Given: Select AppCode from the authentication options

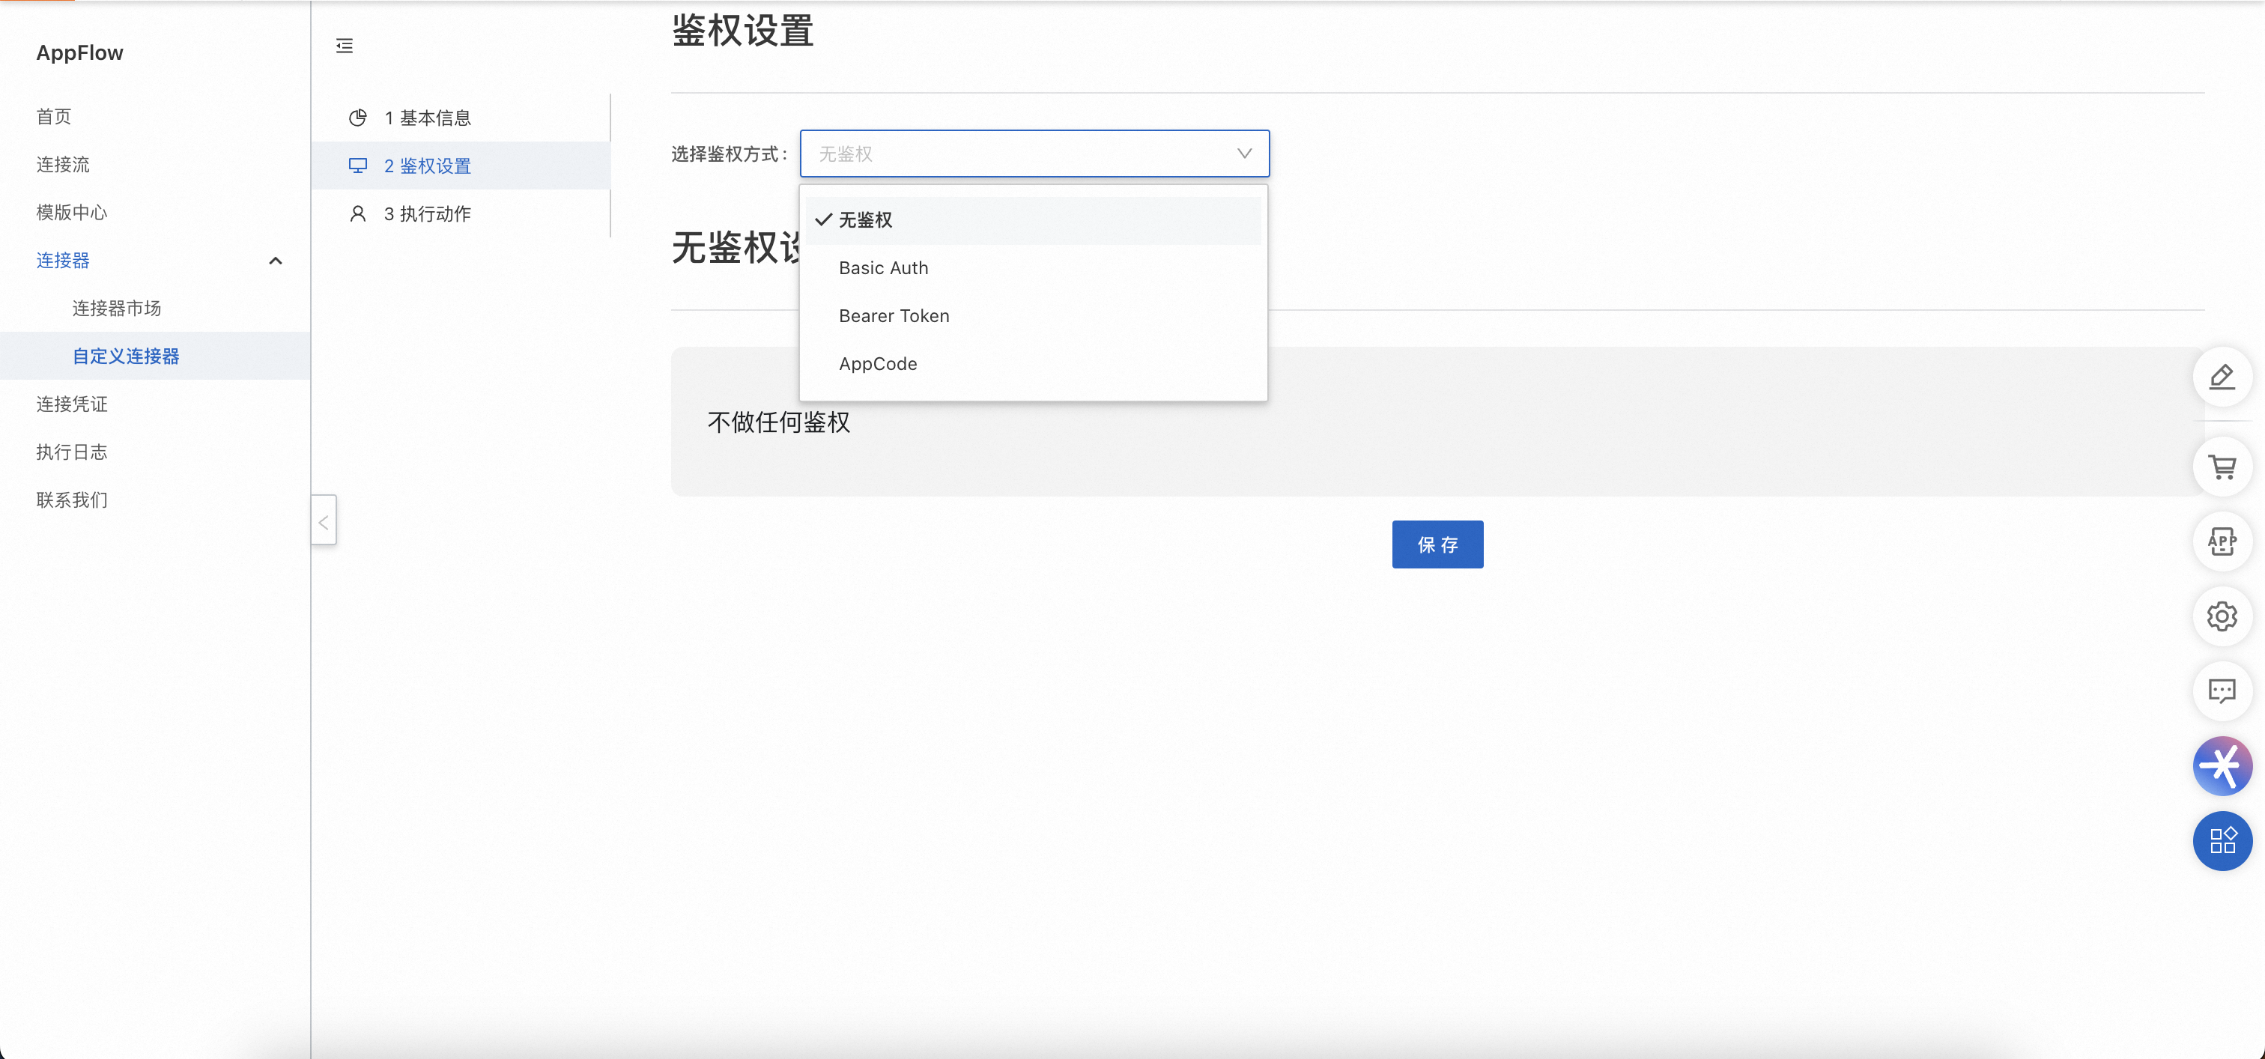Looking at the screenshot, I should click(x=878, y=363).
